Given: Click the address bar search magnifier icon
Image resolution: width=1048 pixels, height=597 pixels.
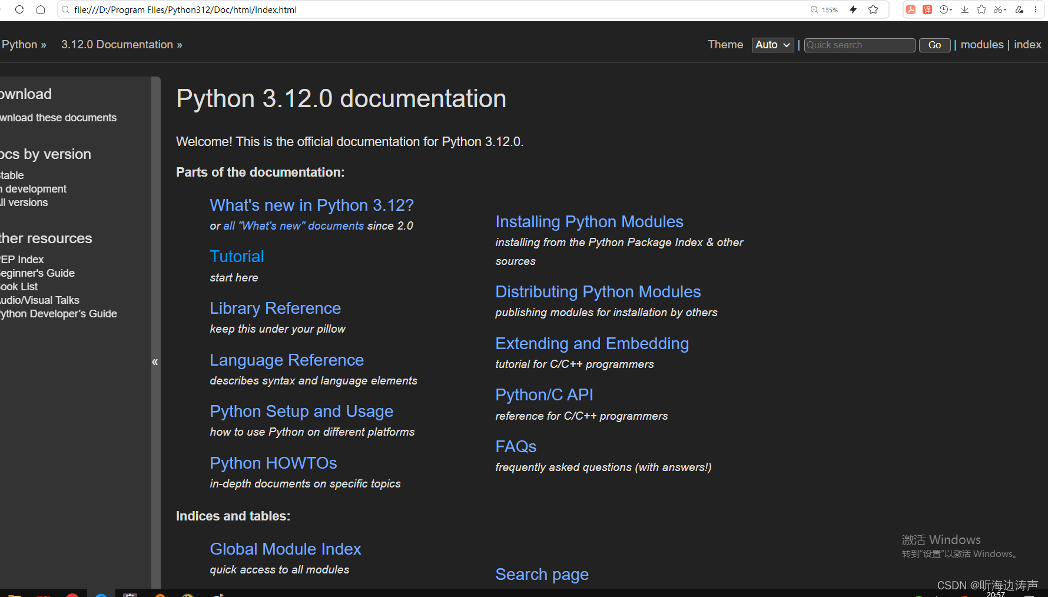Looking at the screenshot, I should click(x=66, y=9).
